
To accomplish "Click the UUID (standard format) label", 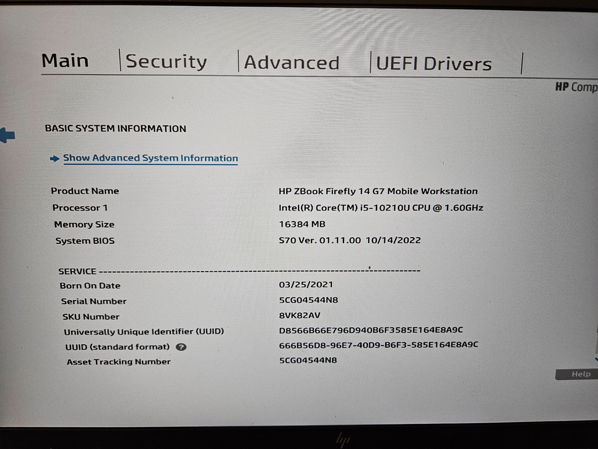I will [117, 347].
